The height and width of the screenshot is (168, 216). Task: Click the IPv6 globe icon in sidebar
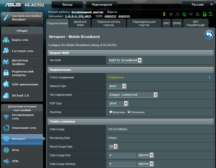pos(6,150)
